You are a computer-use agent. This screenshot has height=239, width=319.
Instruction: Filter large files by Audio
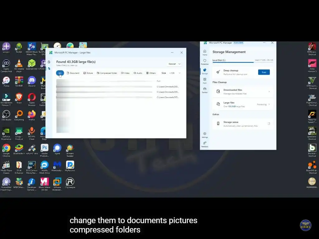point(138,73)
